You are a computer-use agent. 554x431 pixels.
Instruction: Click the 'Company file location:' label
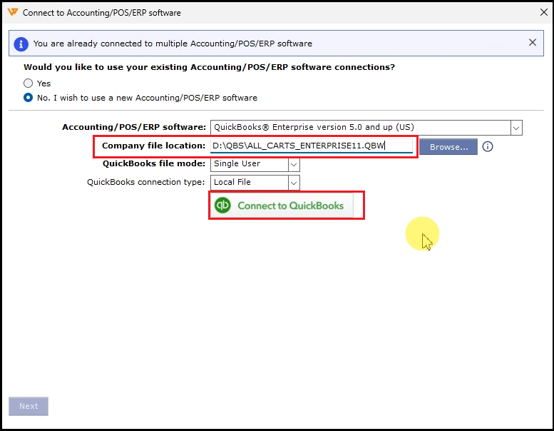(x=153, y=146)
